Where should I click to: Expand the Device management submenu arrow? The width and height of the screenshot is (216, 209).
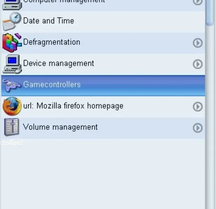pos(198,64)
